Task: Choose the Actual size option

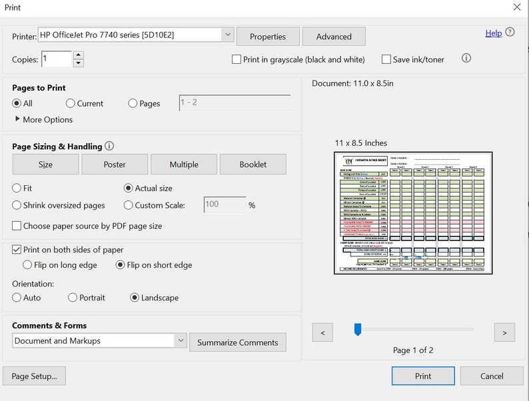Action: tap(128, 188)
